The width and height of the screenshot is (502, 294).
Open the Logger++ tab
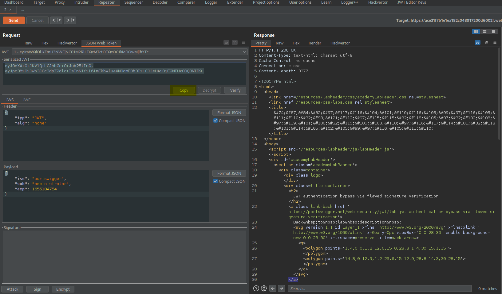coord(350,2)
